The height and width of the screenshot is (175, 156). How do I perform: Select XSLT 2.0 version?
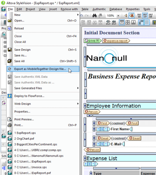pyautogui.click(x=145, y=16)
